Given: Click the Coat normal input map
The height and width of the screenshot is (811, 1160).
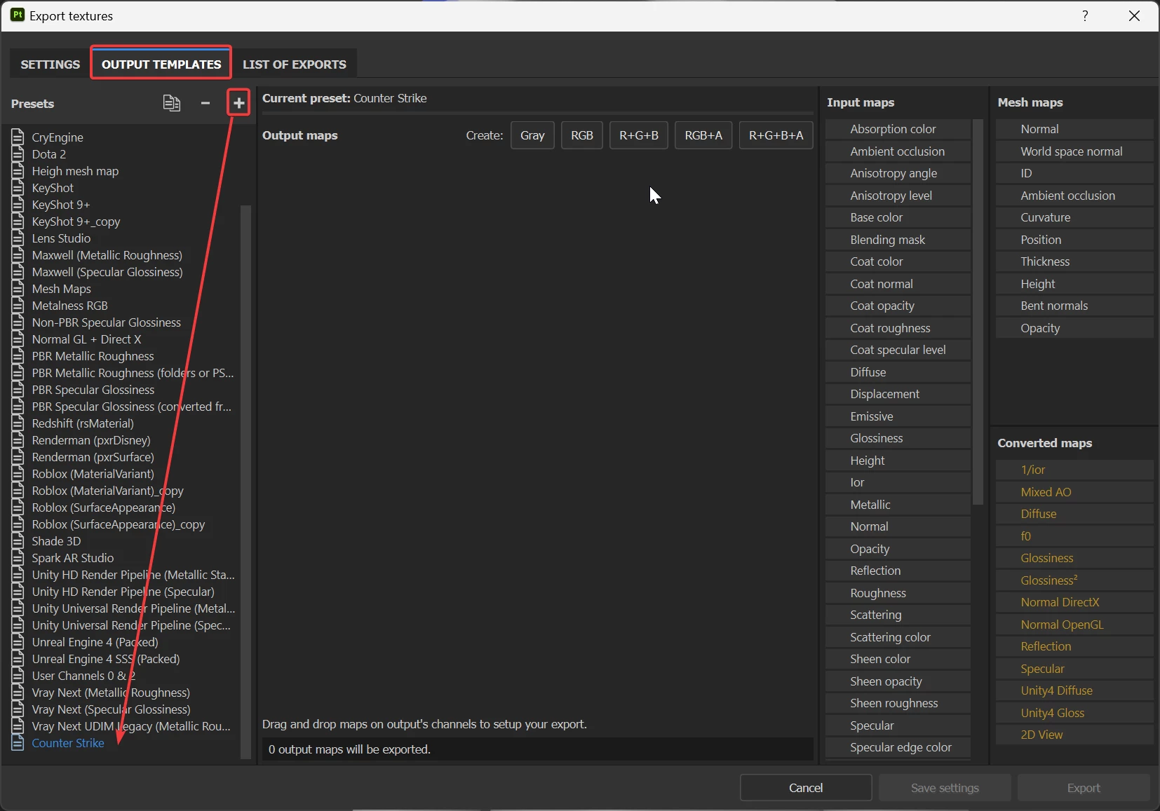Looking at the screenshot, I should (898, 284).
